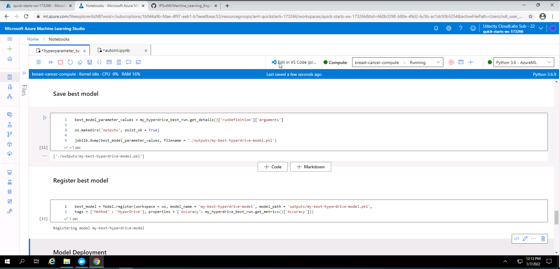Viewport: 560px width, 269px height.
Task: Open notifications bell icon in header
Action: [436, 28]
